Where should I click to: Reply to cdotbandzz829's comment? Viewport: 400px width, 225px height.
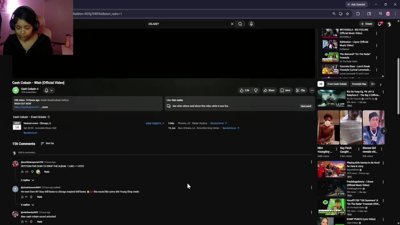click(x=39, y=222)
